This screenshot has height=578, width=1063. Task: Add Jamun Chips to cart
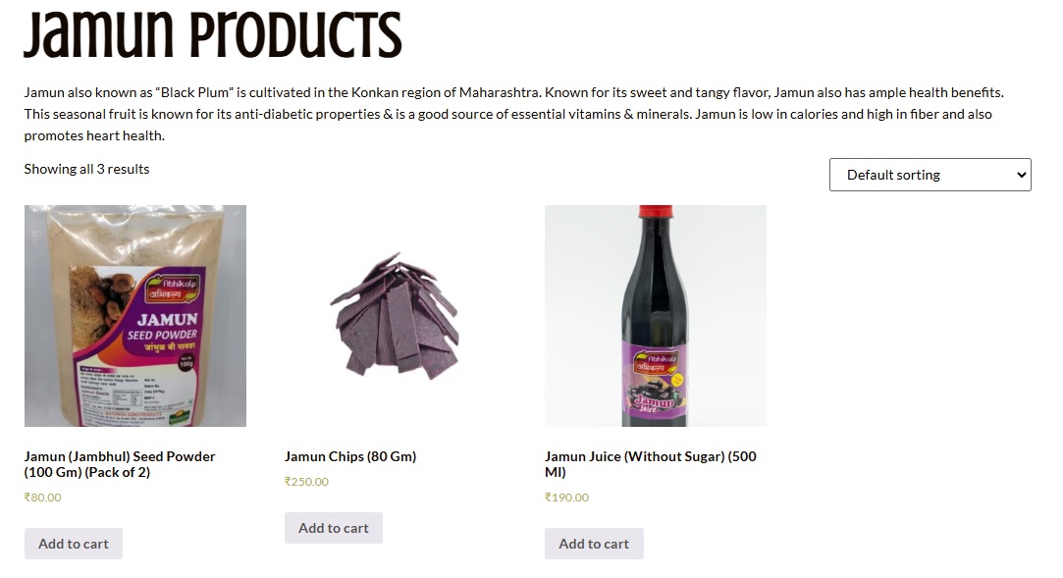tap(334, 528)
